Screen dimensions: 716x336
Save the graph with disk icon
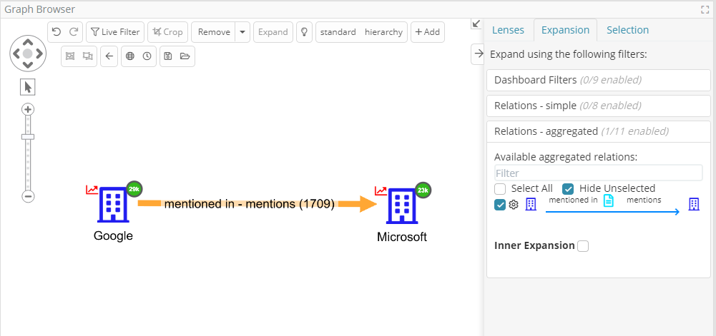(167, 56)
